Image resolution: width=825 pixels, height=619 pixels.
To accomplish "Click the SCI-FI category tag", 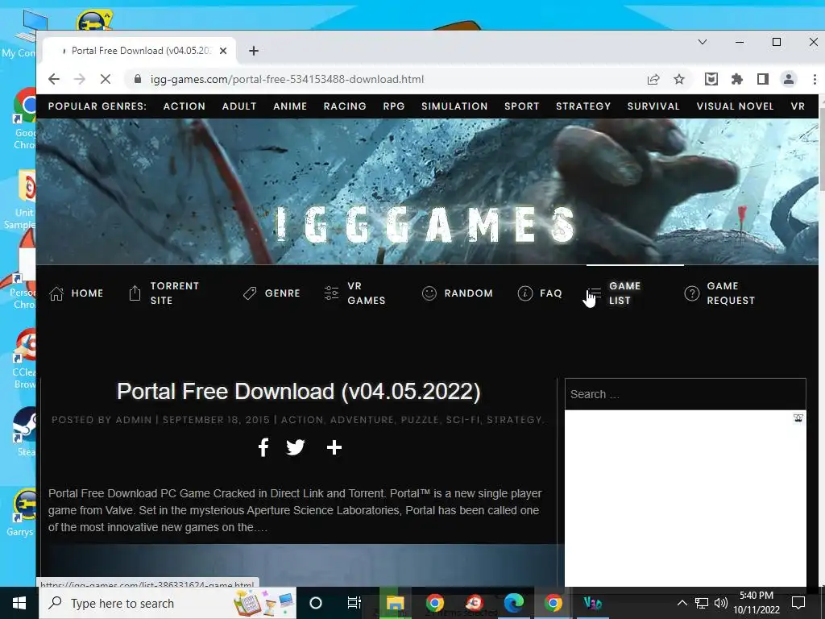I will pyautogui.click(x=462, y=419).
